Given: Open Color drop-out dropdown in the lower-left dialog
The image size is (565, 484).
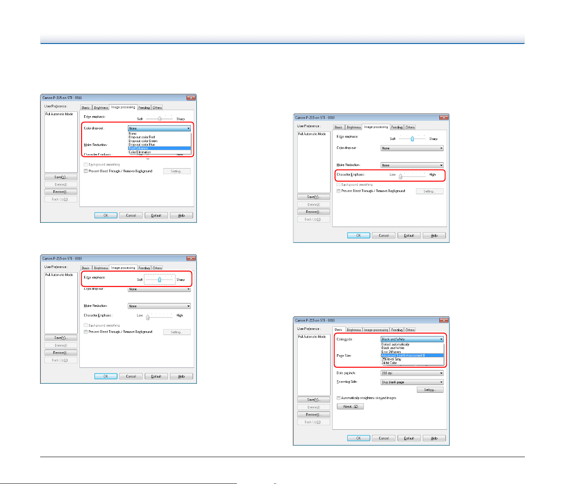Looking at the screenshot, I should (159, 289).
